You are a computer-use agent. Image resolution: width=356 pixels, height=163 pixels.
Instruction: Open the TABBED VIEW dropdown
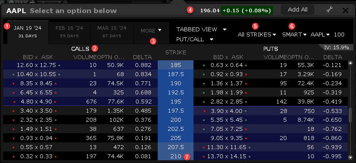pyautogui.click(x=201, y=29)
